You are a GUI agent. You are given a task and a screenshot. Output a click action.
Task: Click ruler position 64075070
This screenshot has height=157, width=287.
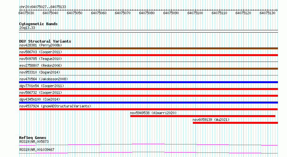[x=123, y=13]
